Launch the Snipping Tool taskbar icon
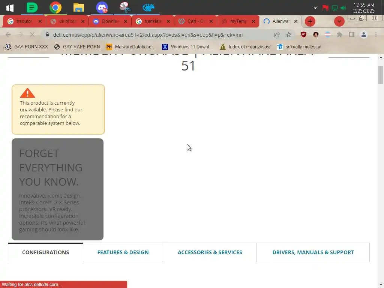Screen dimensions: 384x288 (x=125, y=7)
